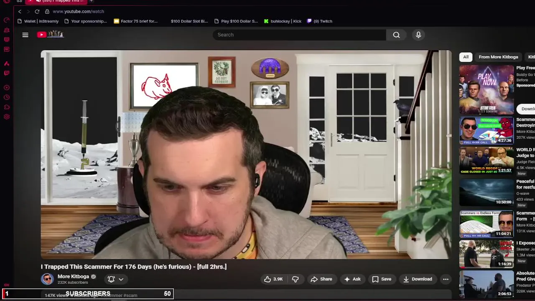This screenshot has width=535, height=301.
Task: Open the sidebar extensions cube icon
Action: point(7,107)
